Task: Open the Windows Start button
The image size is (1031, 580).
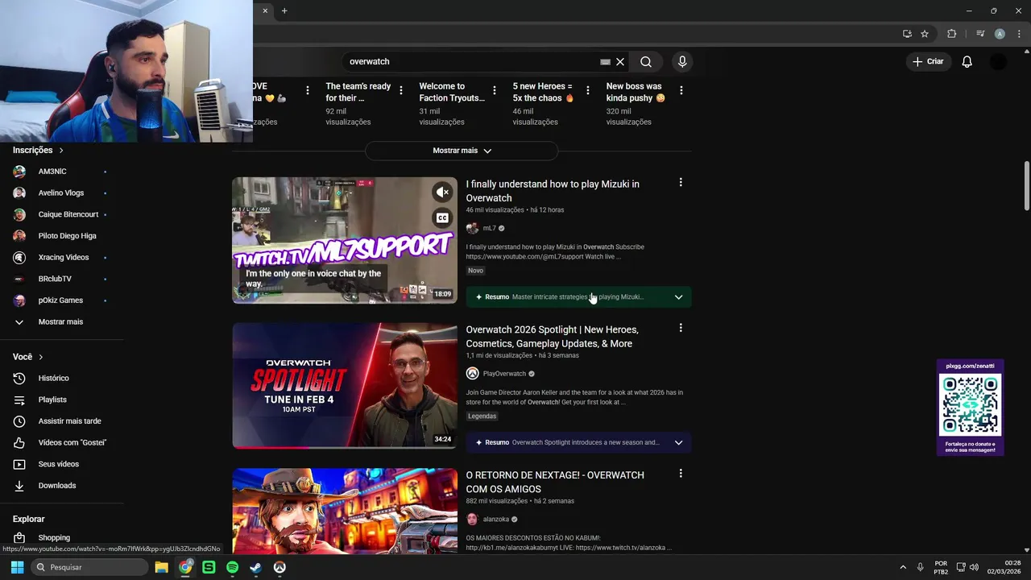Action: click(x=17, y=567)
